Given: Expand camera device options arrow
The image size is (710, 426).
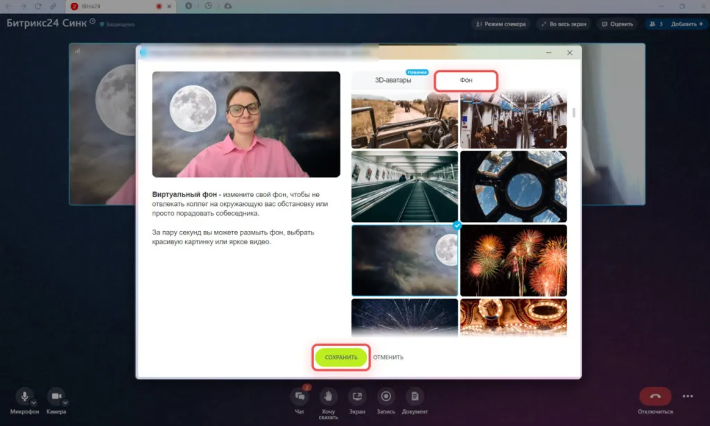Looking at the screenshot, I should pyautogui.click(x=65, y=402).
